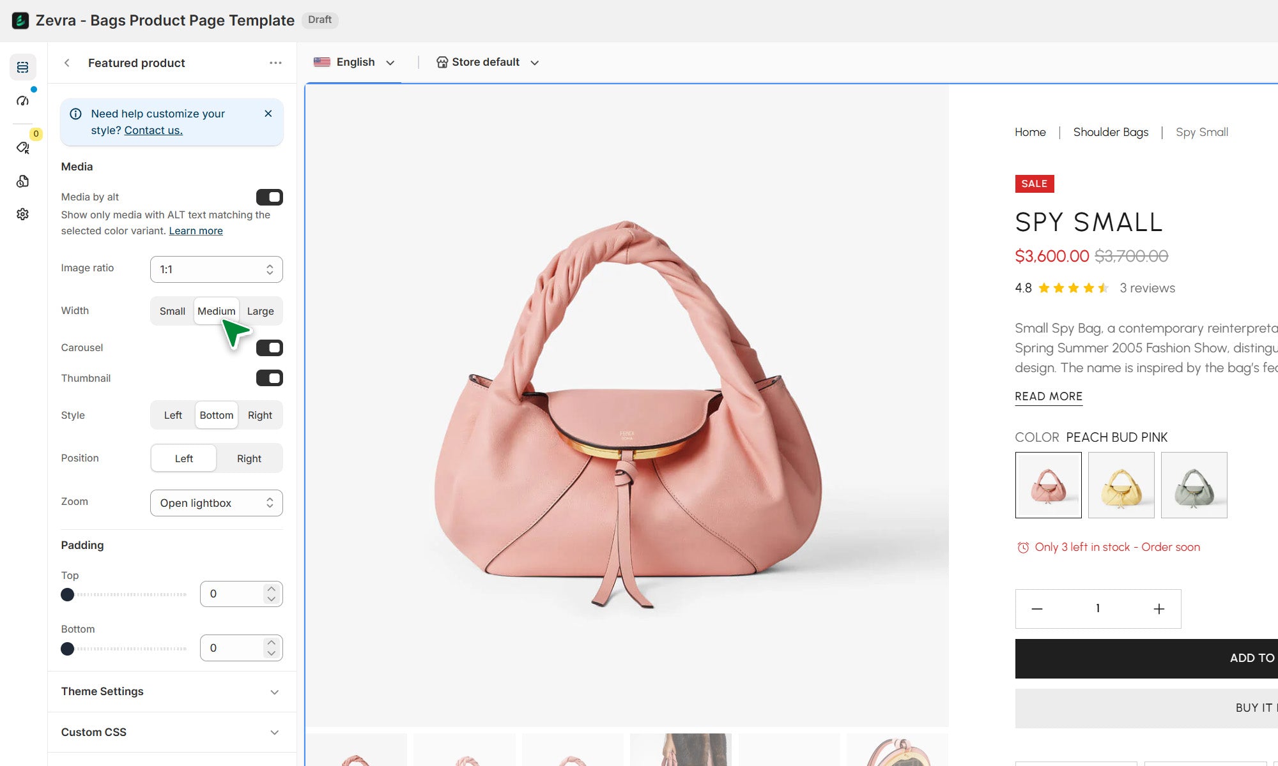Open the Image ratio dropdown
The image size is (1278, 766).
(216, 269)
